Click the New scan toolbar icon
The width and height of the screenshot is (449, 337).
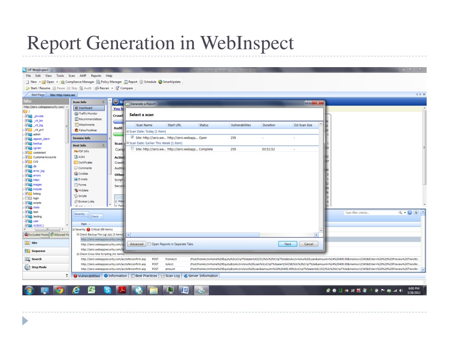[x=27, y=82]
